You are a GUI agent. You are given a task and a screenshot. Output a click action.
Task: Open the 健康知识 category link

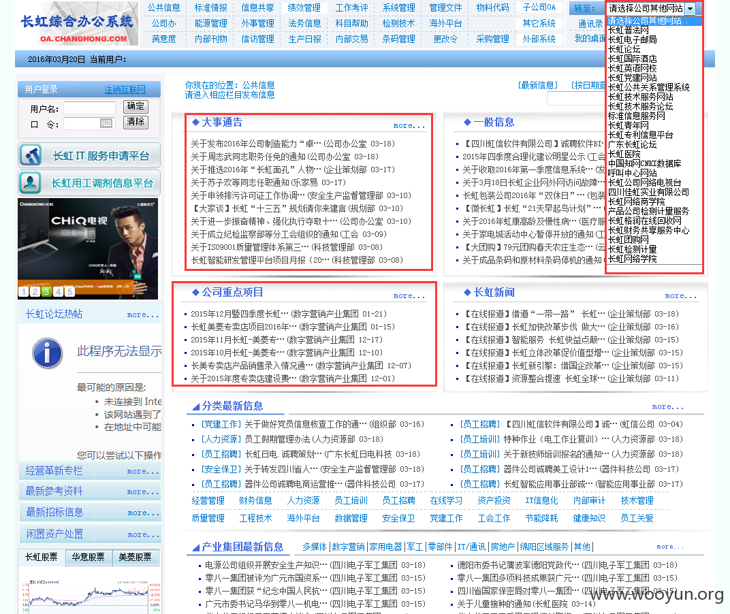pos(589,518)
